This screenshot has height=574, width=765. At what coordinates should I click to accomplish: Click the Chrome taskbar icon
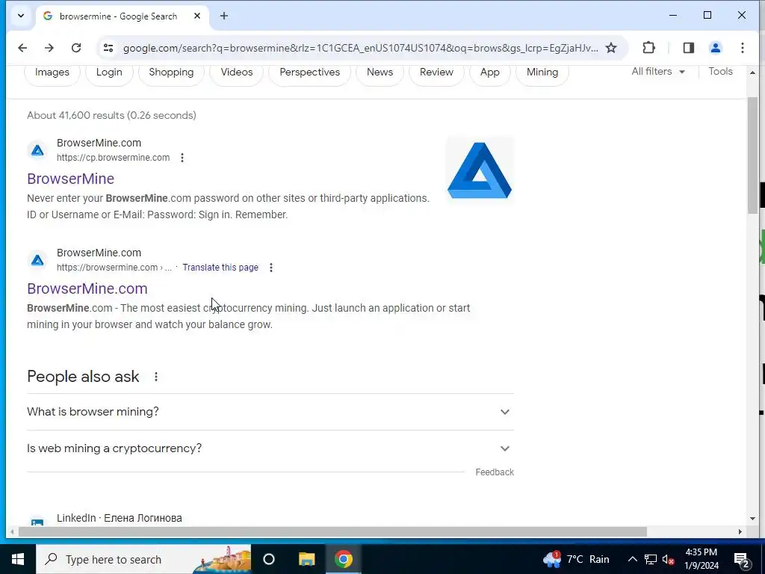coord(343,559)
